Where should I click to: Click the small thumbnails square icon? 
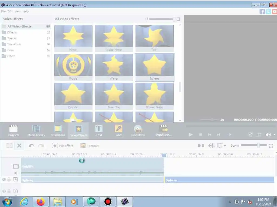pos(146,19)
